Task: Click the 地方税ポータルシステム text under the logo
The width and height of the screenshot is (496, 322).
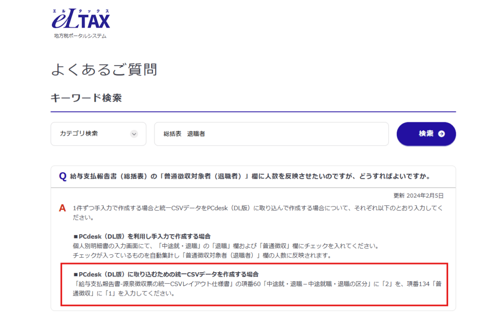Action: [x=80, y=36]
